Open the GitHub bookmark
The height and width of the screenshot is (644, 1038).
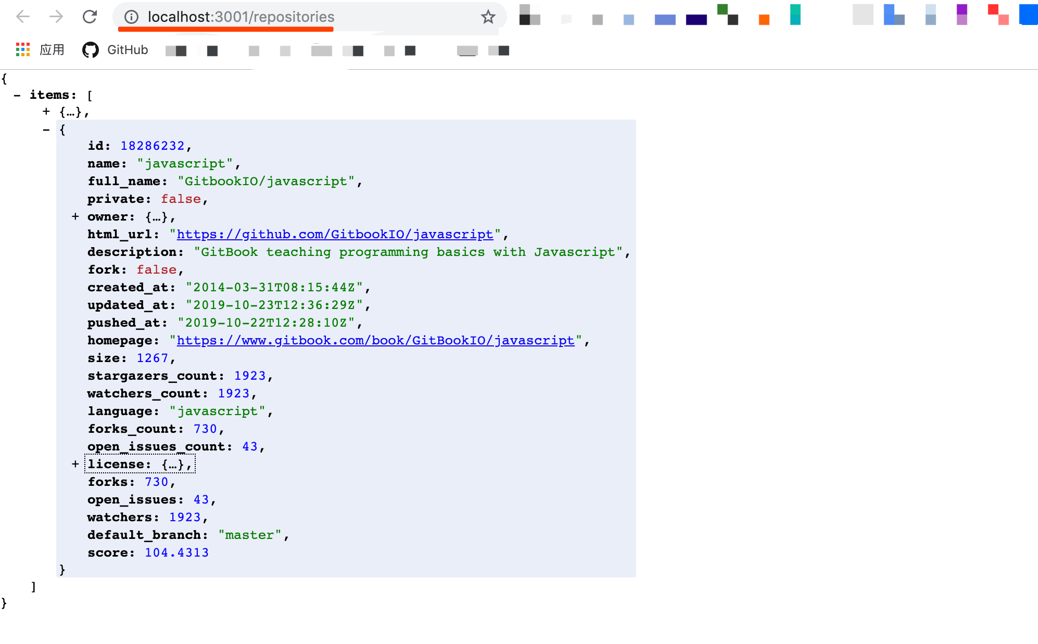pos(115,50)
